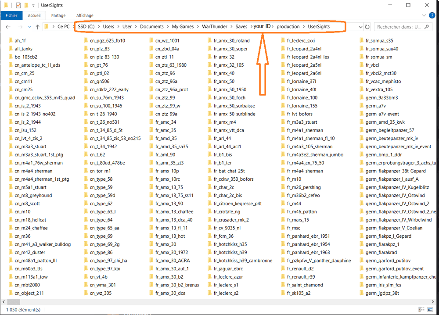Open the Fichier menu
The image size is (439, 315).
11,16
